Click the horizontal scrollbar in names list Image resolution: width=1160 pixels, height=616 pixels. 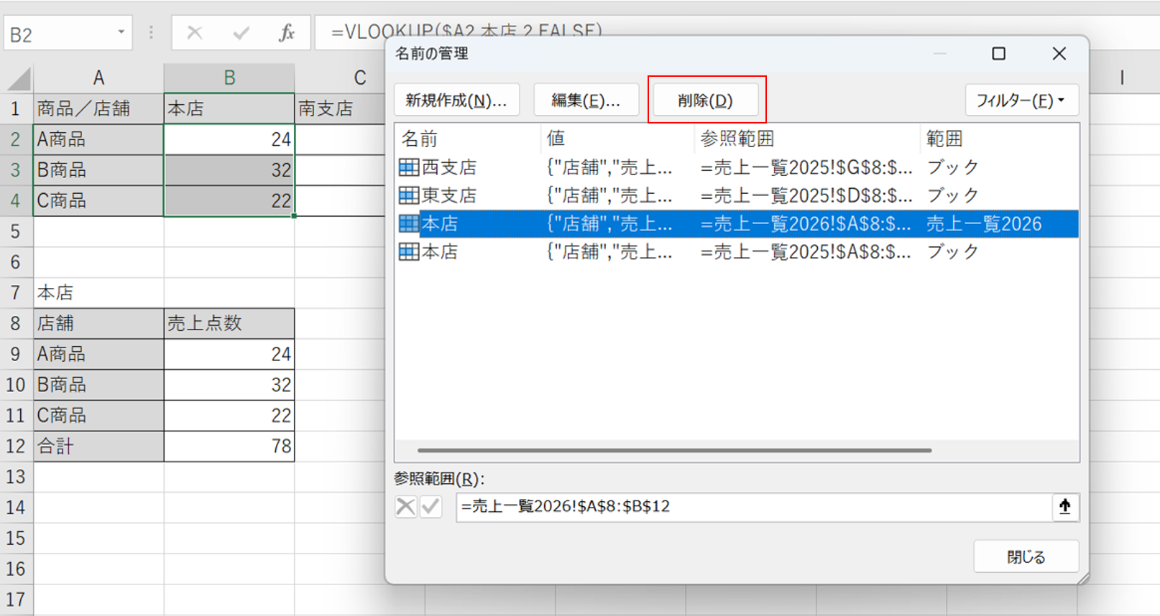click(x=674, y=451)
